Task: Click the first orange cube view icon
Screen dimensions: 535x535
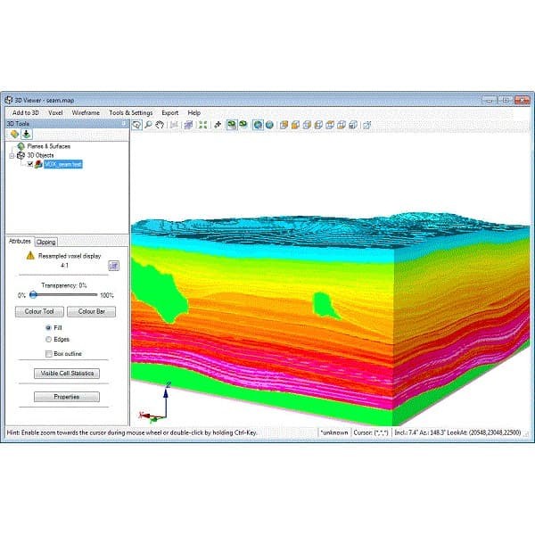Action: (x=284, y=125)
